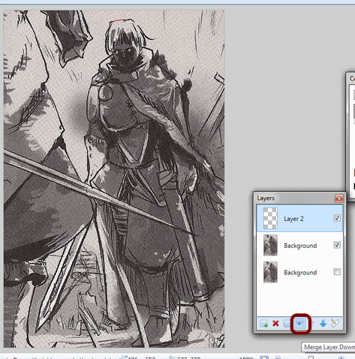This screenshot has height=359, width=355.
Task: Click the Move Layer Down arrow
Action: coord(323,324)
